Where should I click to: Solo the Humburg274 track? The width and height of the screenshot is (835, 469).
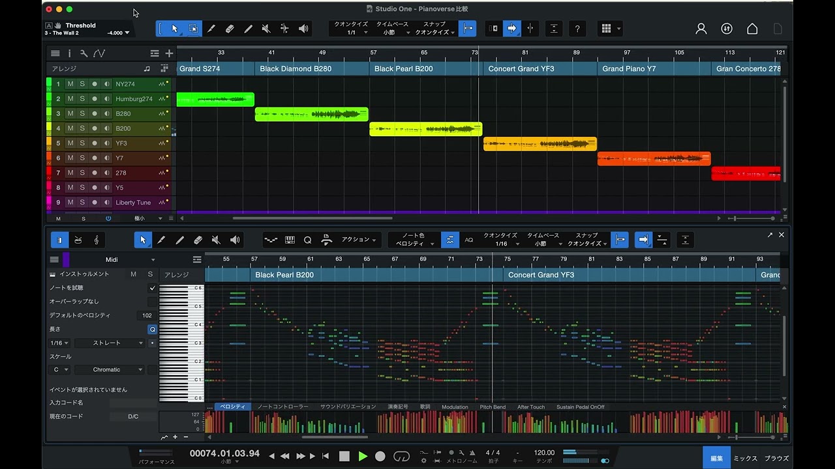(x=82, y=99)
